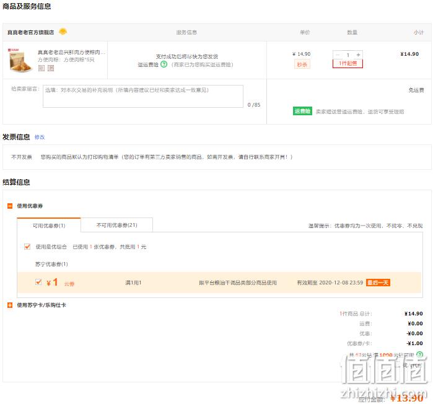Click the store chat icon beside the shop name
The width and height of the screenshot is (433, 404).
click(x=63, y=32)
